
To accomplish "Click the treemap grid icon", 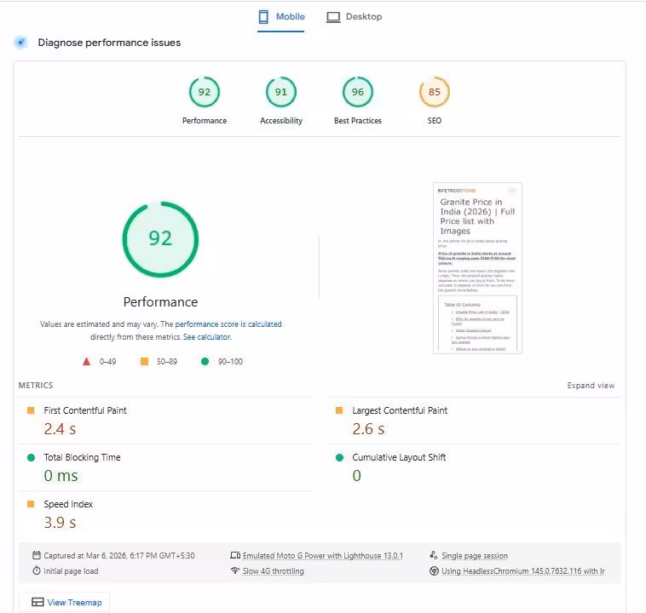I will [x=37, y=602].
